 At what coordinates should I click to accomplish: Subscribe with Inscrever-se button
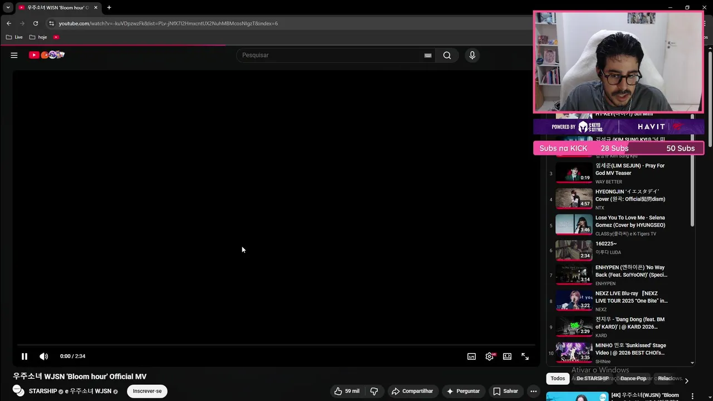(x=147, y=391)
